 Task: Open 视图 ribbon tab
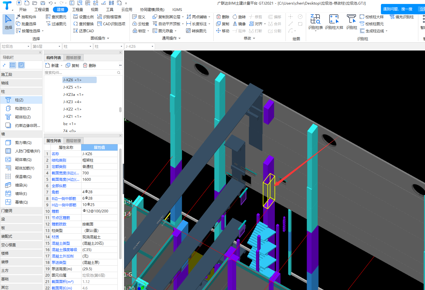tap(95, 9)
